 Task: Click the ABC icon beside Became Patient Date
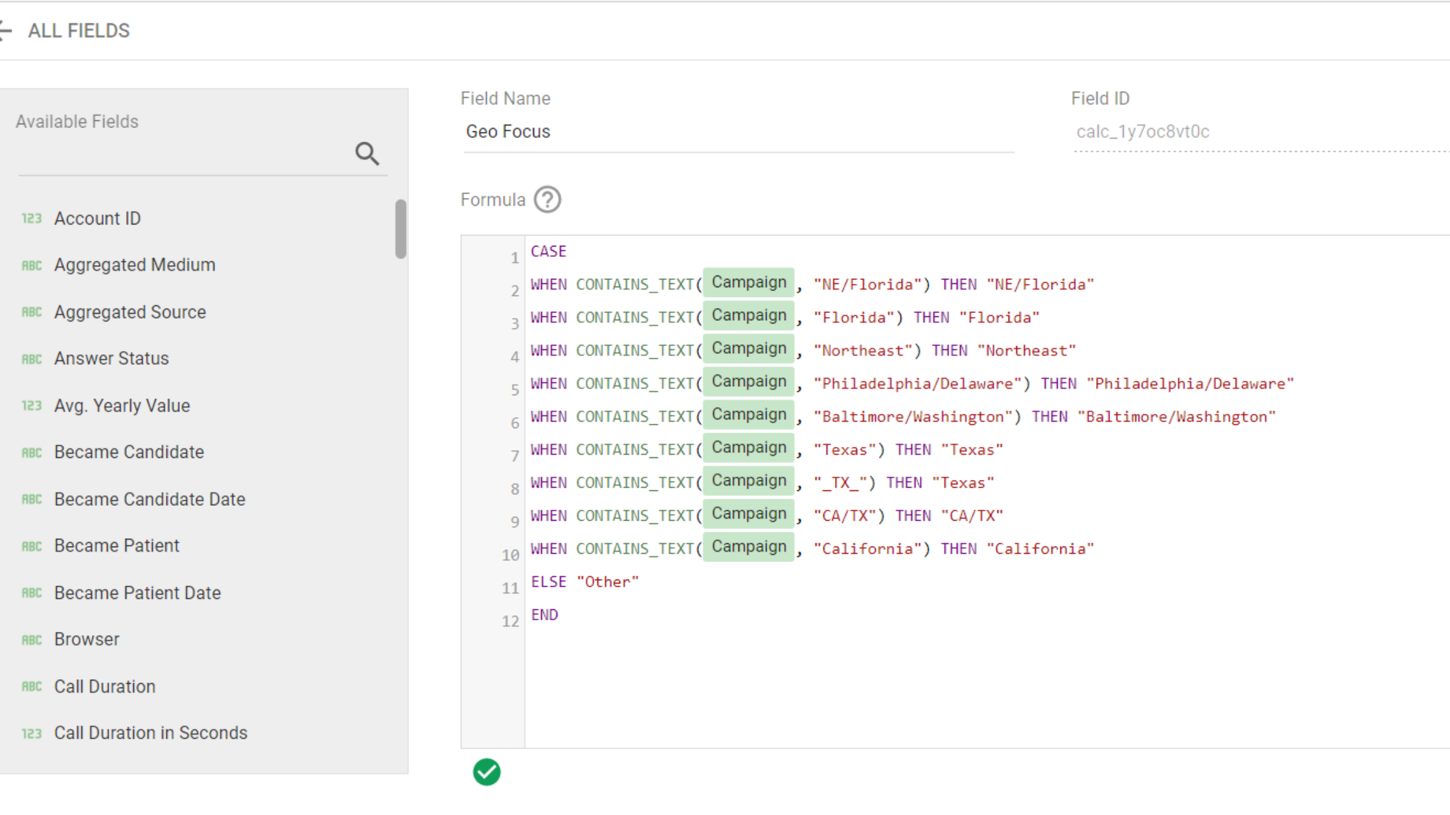[x=32, y=593]
